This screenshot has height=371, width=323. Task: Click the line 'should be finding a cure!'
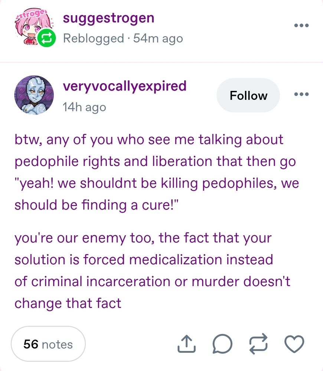97,205
